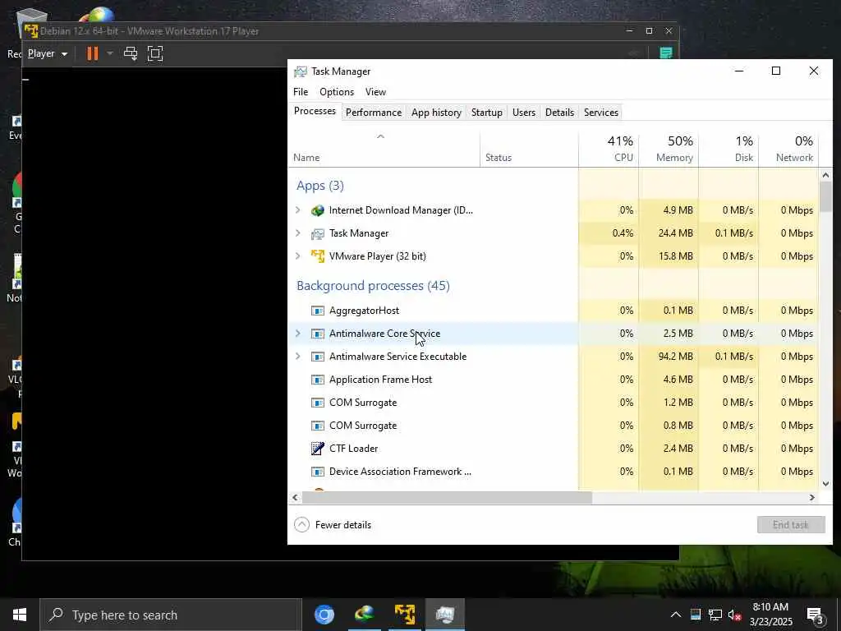Sort by the Name column header
Screen dimensions: 841x631
384,150
